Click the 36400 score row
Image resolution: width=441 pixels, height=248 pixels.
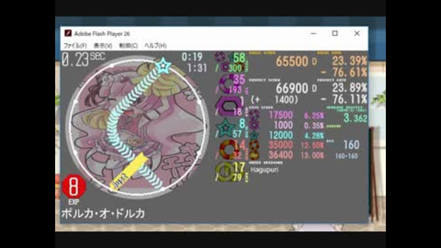281,155
